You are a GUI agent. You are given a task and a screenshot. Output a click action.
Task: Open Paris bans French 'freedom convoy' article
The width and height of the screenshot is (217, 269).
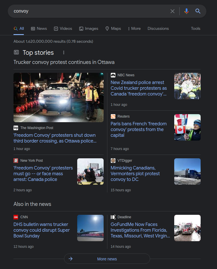click(139, 129)
